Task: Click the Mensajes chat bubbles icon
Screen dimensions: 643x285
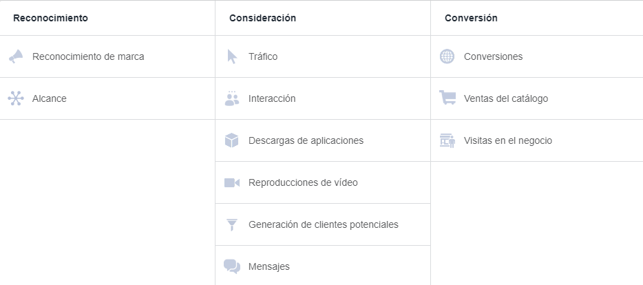Action: point(232,266)
